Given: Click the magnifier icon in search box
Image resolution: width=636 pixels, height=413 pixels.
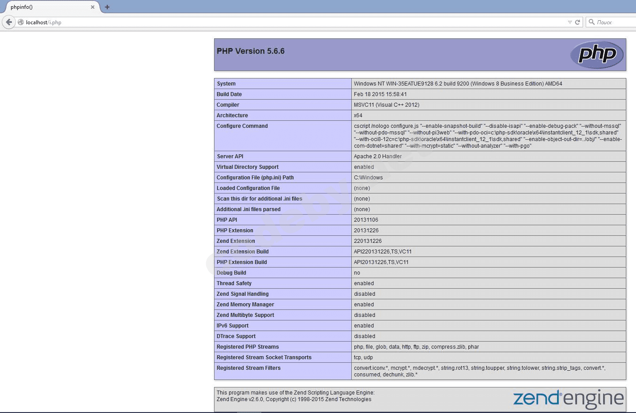Looking at the screenshot, I should 591,22.
